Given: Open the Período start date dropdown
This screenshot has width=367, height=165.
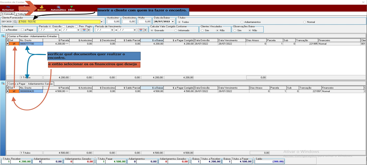Looking at the screenshot, I should point(56,30).
